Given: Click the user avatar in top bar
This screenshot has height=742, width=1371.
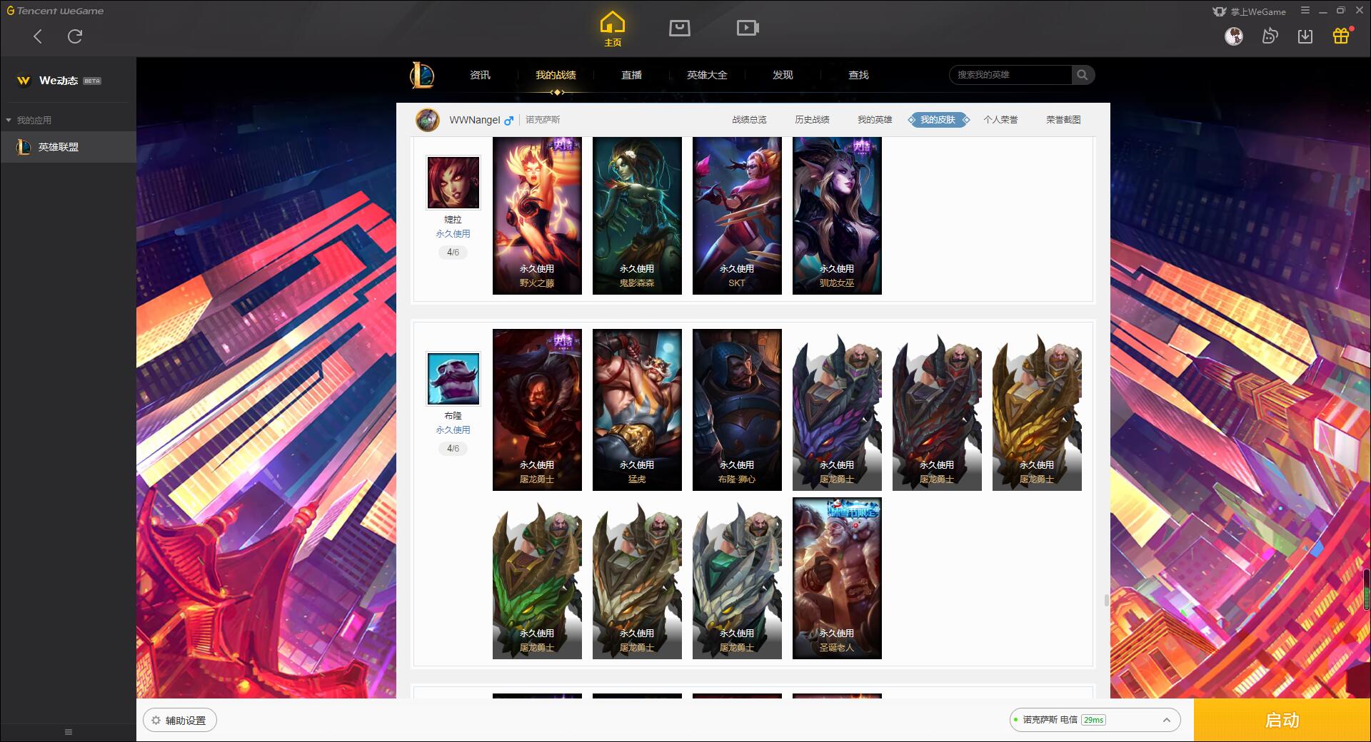Looking at the screenshot, I should click(1234, 36).
